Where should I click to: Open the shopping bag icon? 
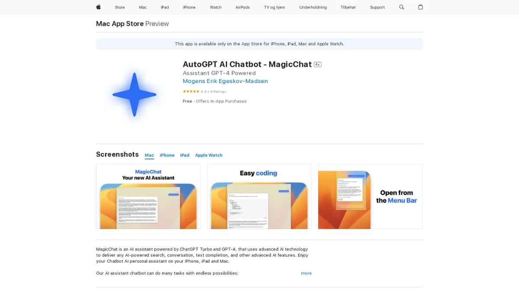[x=420, y=7]
